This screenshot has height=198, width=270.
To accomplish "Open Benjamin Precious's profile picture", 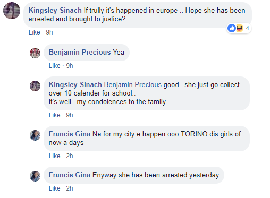I will click(35, 53).
